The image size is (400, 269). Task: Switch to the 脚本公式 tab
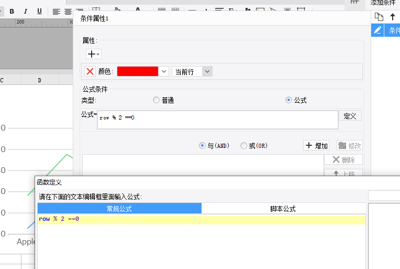click(x=283, y=209)
